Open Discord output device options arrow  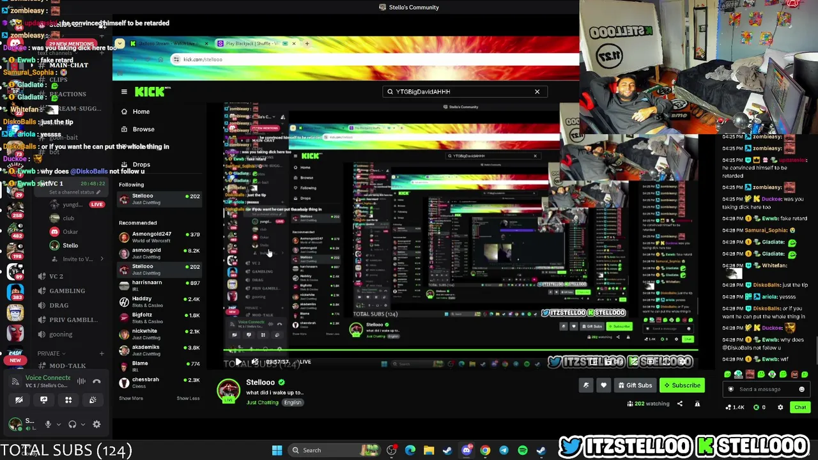pyautogui.click(x=82, y=424)
